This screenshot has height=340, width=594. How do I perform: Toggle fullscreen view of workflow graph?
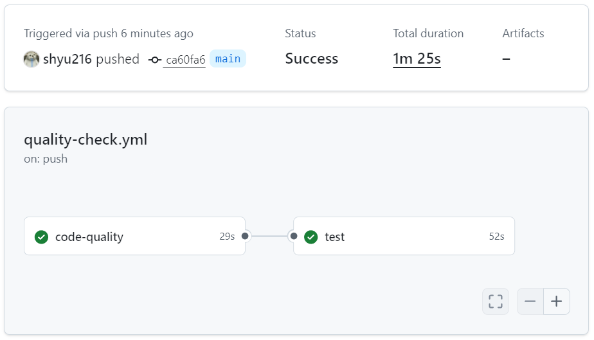point(496,301)
